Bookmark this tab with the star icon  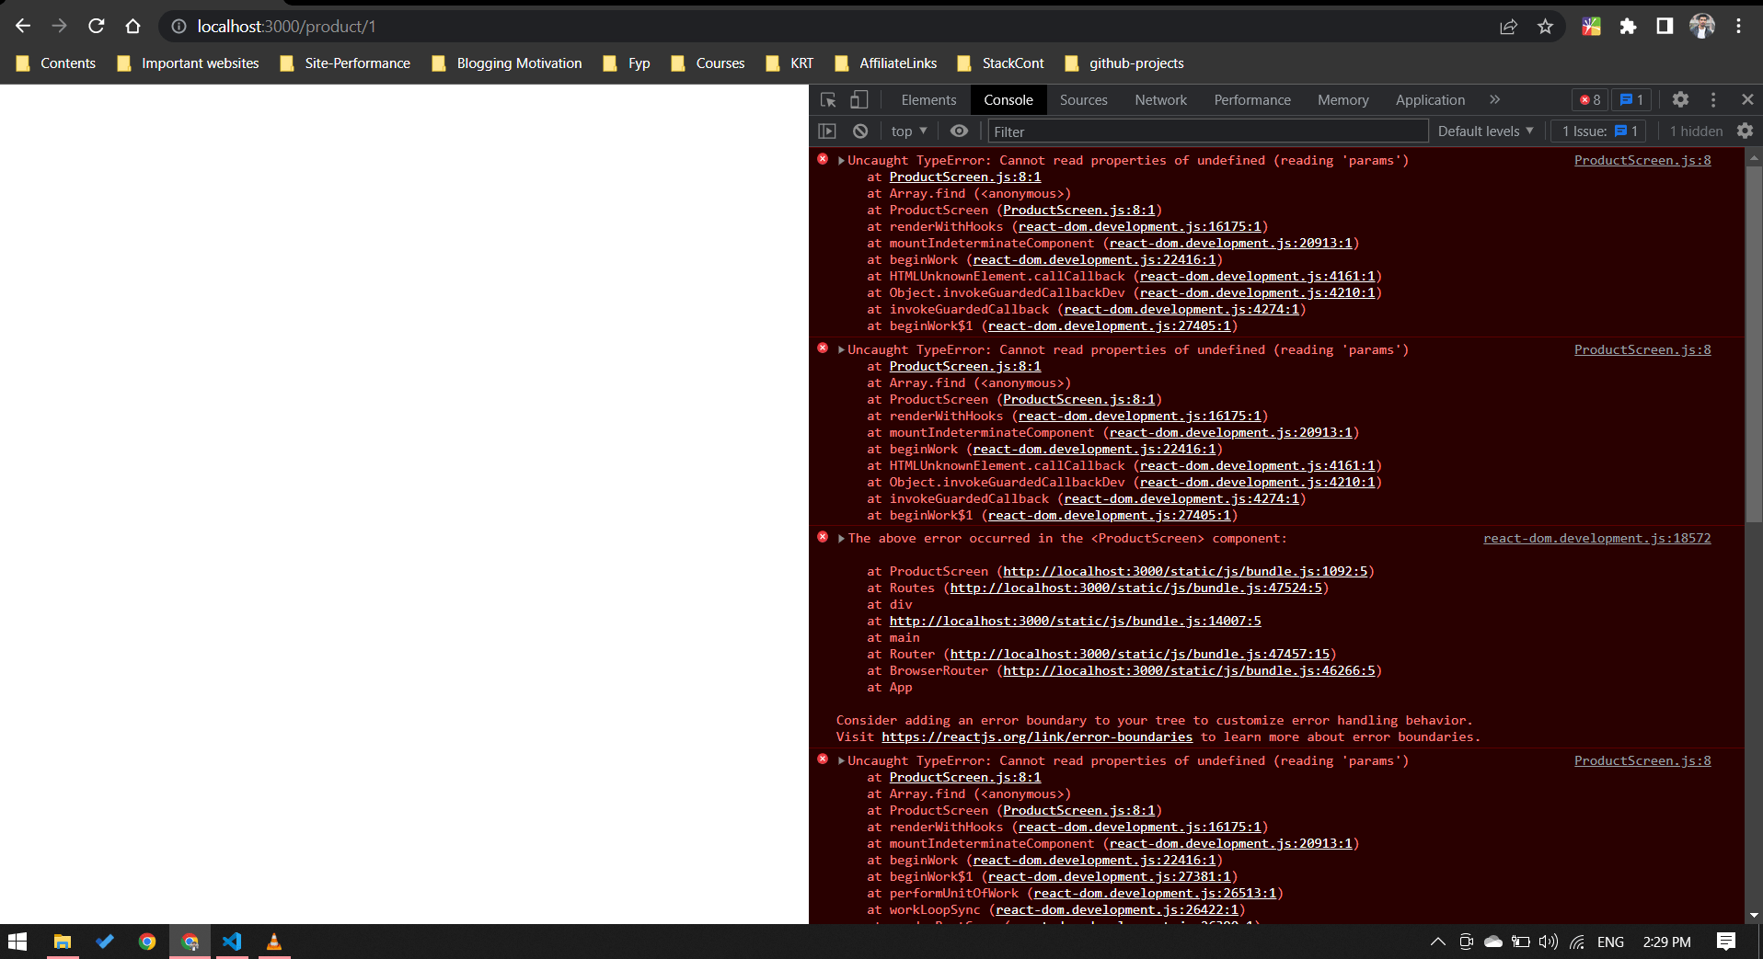1545,27
